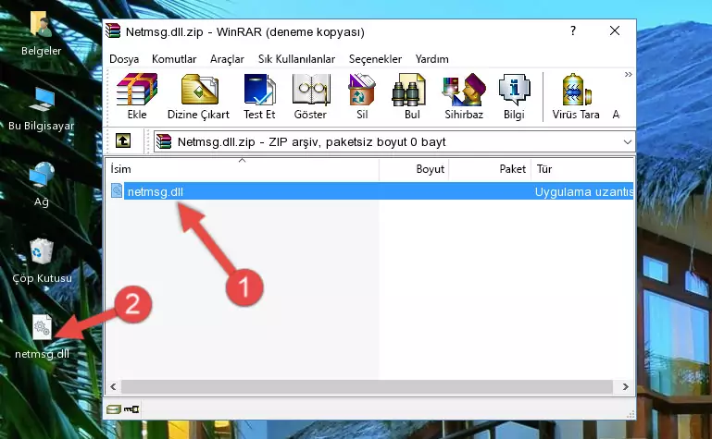This screenshot has width=712, height=439.
Task: Select the Bu Bilgisayar desktop icon
Action: point(42,109)
